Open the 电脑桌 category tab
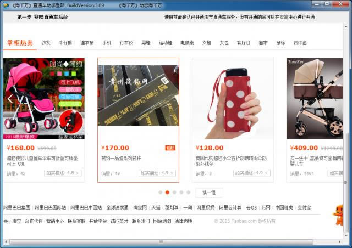 click(187, 43)
